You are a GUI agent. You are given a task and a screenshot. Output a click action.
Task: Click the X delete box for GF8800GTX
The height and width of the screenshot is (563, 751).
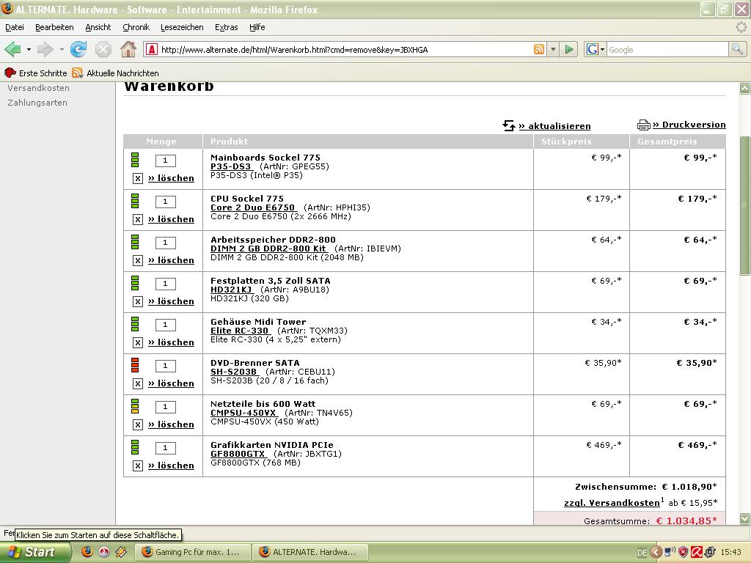(137, 466)
